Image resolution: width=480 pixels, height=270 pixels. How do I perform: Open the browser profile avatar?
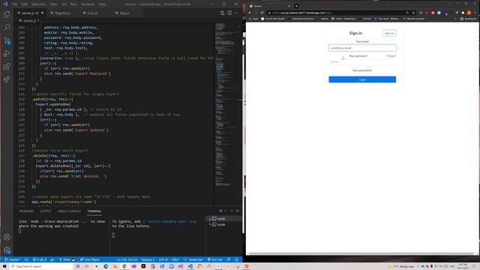coord(469,13)
